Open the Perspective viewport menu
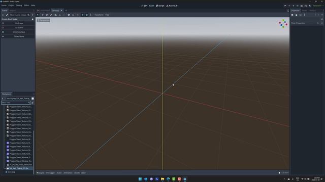 coord(44,20)
